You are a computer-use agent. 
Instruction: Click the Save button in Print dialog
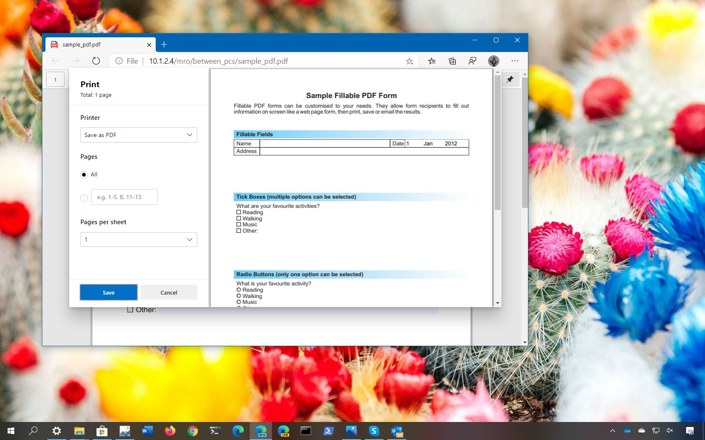pos(108,292)
